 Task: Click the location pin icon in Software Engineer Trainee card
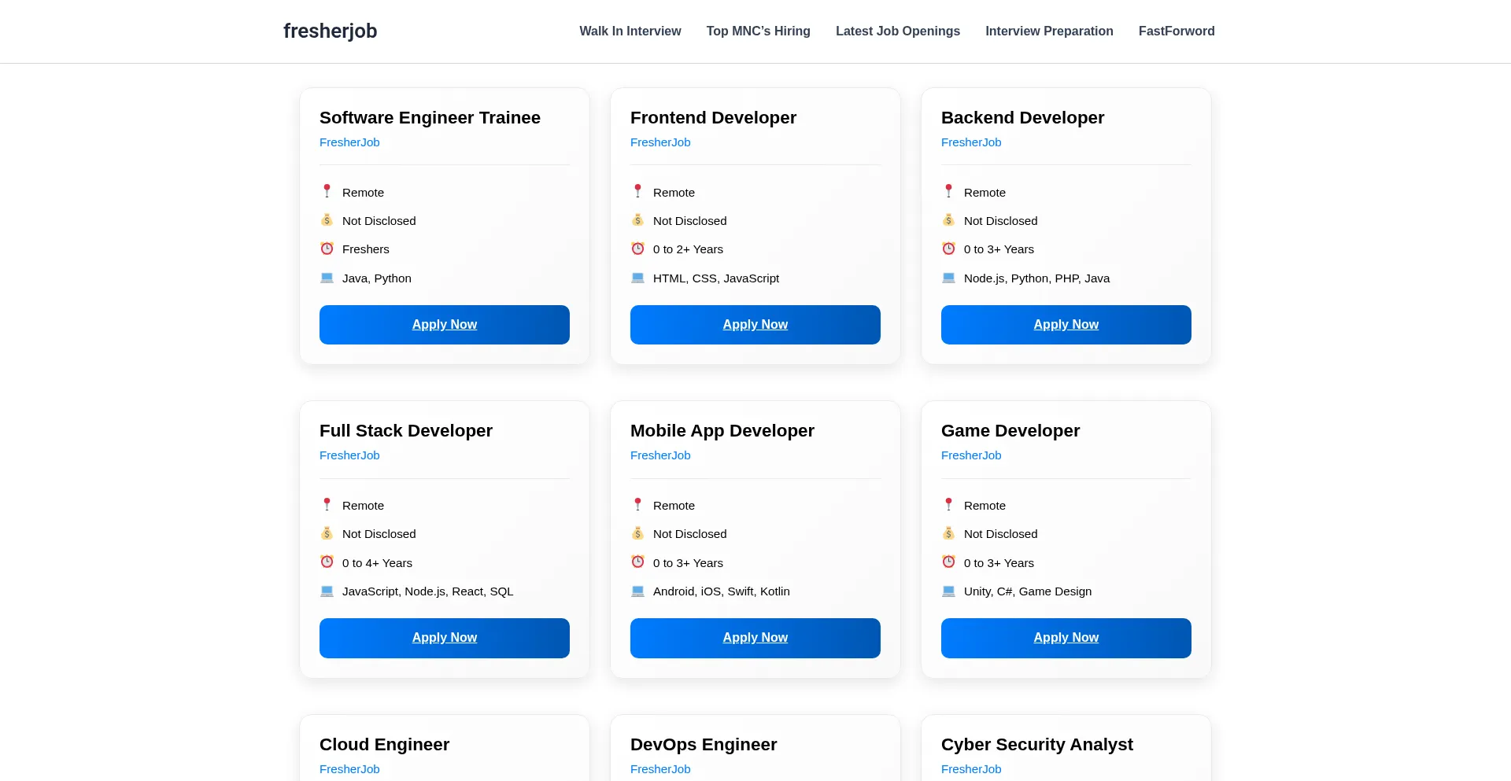tap(327, 191)
